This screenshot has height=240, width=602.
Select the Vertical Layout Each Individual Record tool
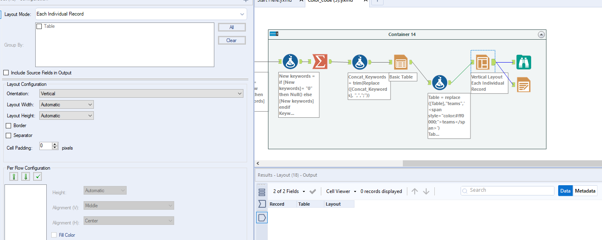tap(482, 62)
